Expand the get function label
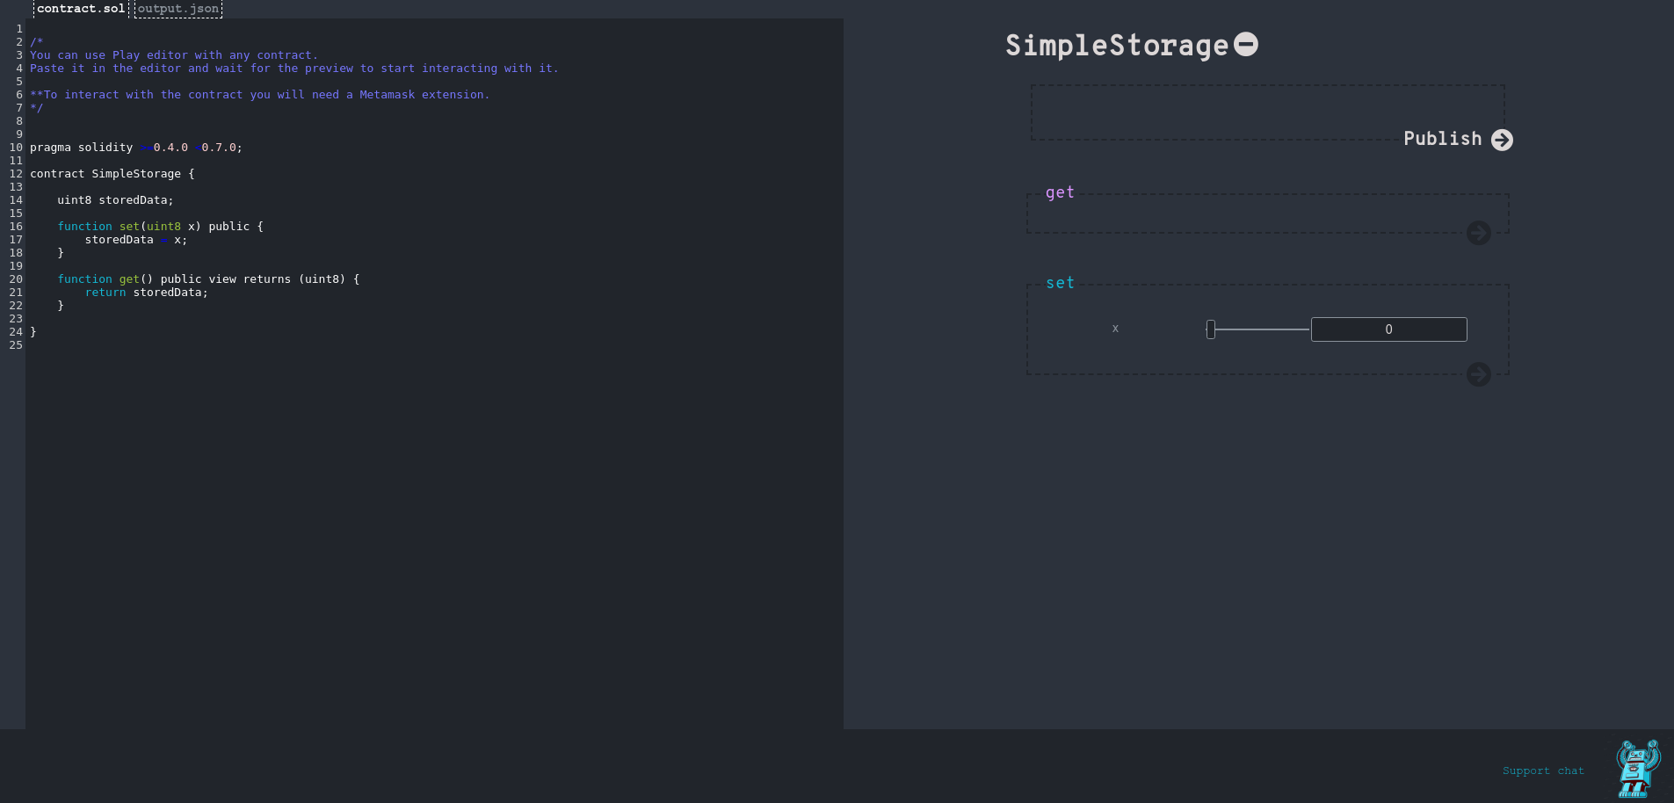Screen dimensions: 1674x803 (1060, 192)
